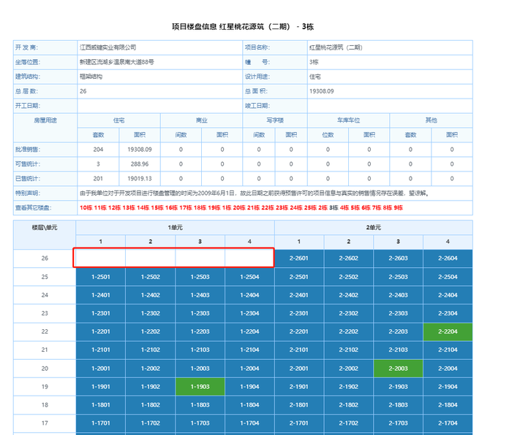Click unit cell 1-2401
Viewport: 512px width, 435px height.
pos(101,295)
